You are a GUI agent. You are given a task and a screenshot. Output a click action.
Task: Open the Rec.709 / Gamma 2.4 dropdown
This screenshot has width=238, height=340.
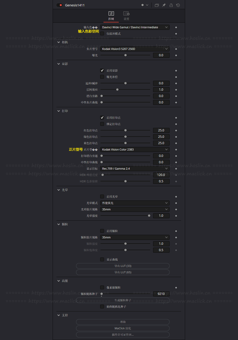click(135, 169)
